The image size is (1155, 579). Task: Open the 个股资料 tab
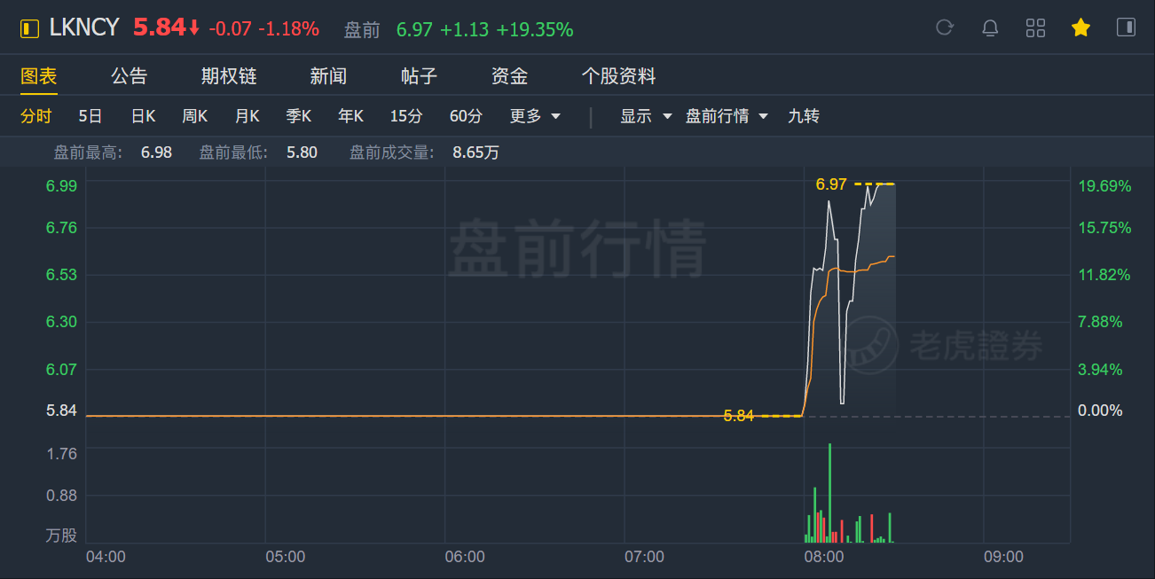point(618,76)
